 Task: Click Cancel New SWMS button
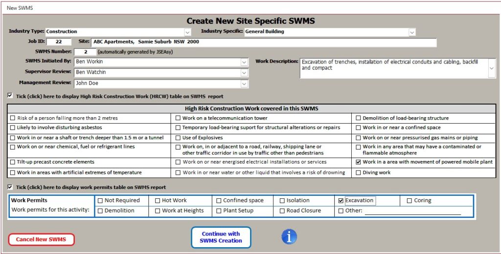pos(41,239)
